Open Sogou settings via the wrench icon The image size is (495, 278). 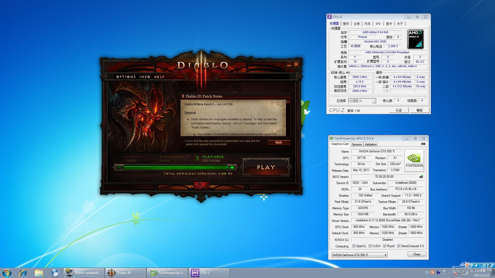click(492, 265)
